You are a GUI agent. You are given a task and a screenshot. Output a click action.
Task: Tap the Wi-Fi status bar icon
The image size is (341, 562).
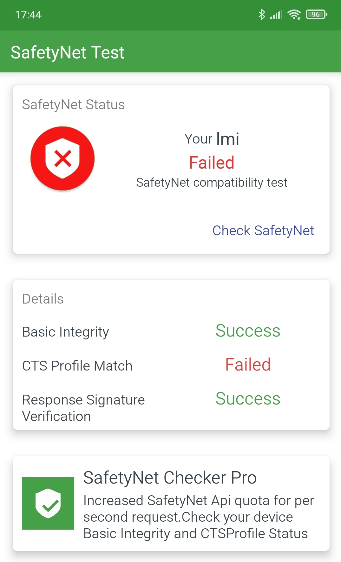(x=294, y=14)
